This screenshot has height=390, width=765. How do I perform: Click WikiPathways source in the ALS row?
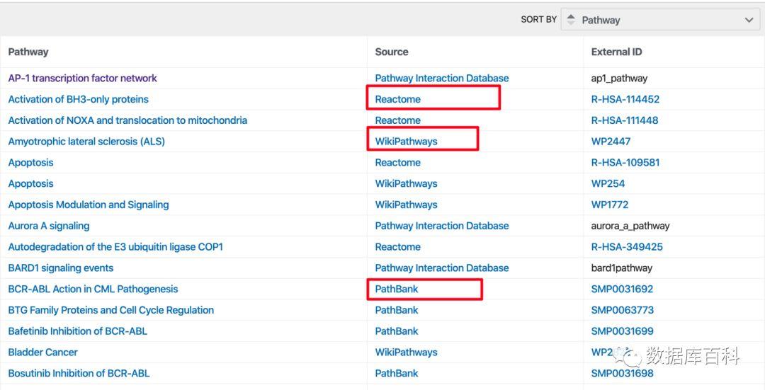click(406, 142)
